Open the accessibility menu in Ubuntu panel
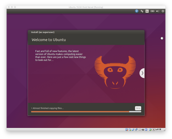Image resolution: width=172 pixels, height=139 pixels. tap(136, 11)
